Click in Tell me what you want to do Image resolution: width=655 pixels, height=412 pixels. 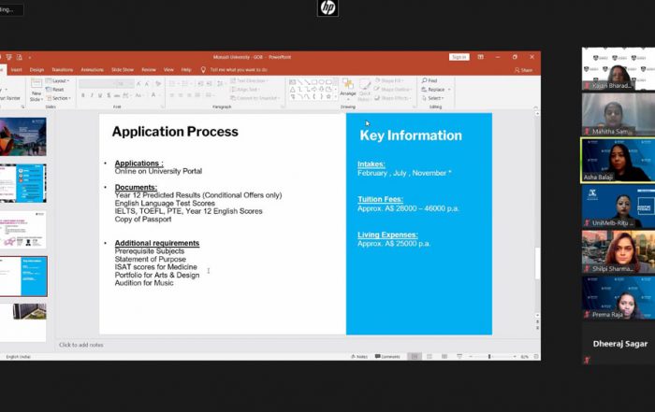coord(238,70)
